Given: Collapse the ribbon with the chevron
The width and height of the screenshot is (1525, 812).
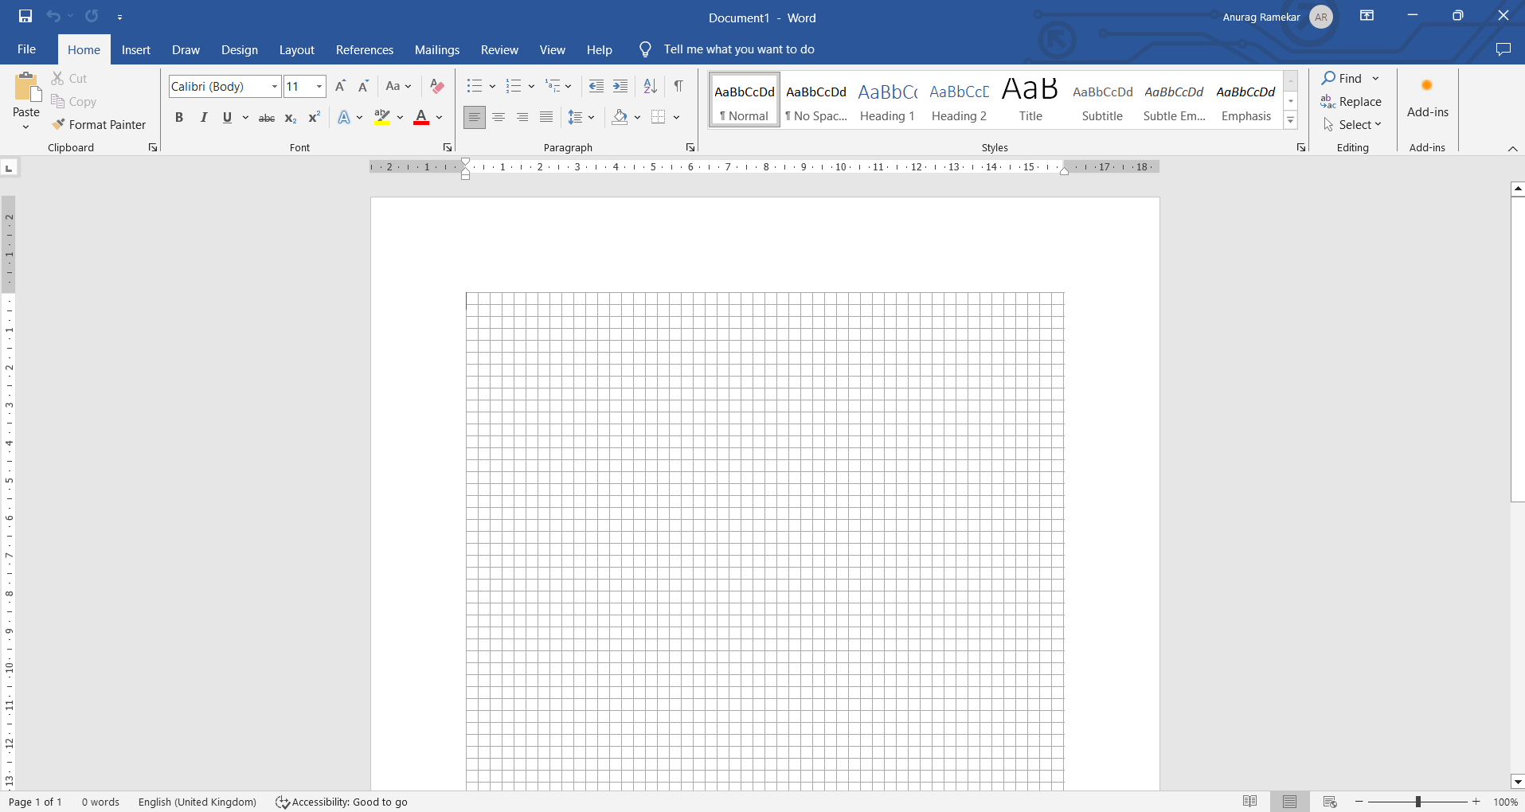Looking at the screenshot, I should click(x=1512, y=149).
